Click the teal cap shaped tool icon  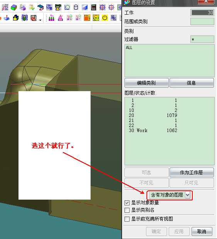coord(40,7)
